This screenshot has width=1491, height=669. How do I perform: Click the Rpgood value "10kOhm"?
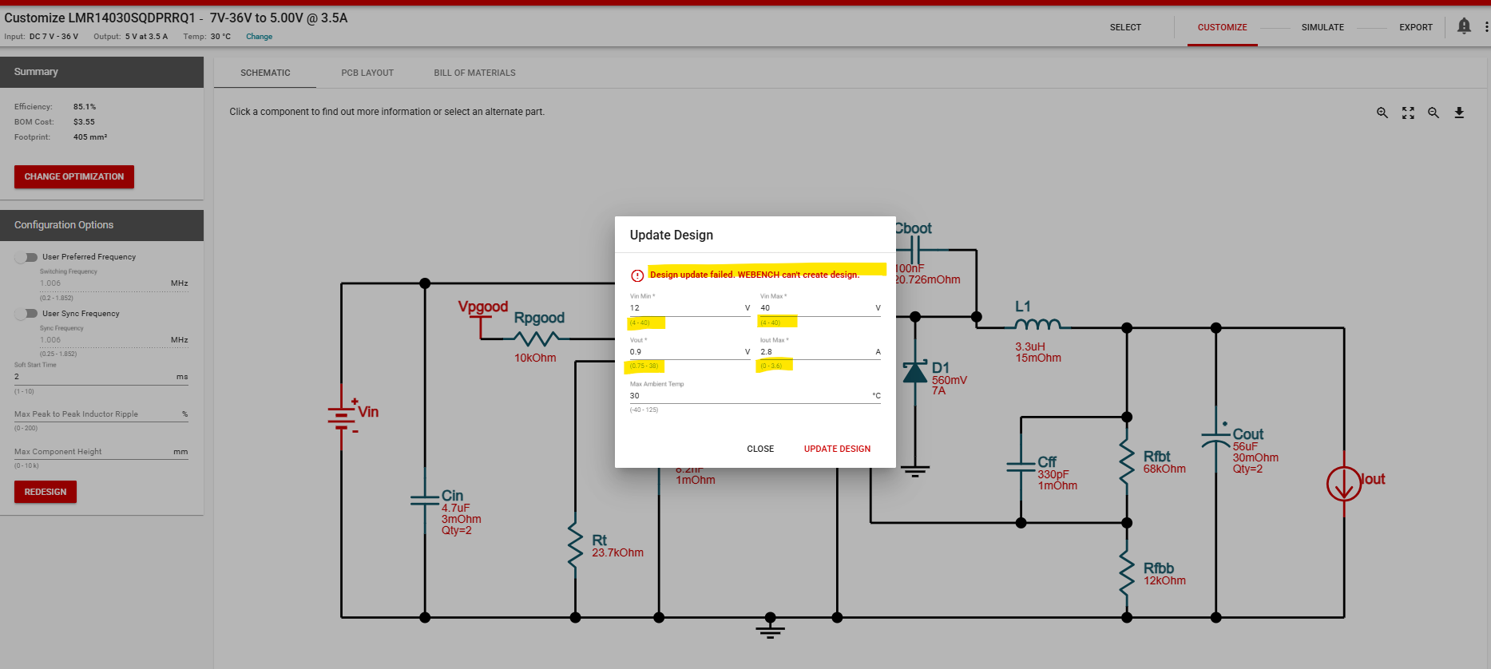click(535, 358)
